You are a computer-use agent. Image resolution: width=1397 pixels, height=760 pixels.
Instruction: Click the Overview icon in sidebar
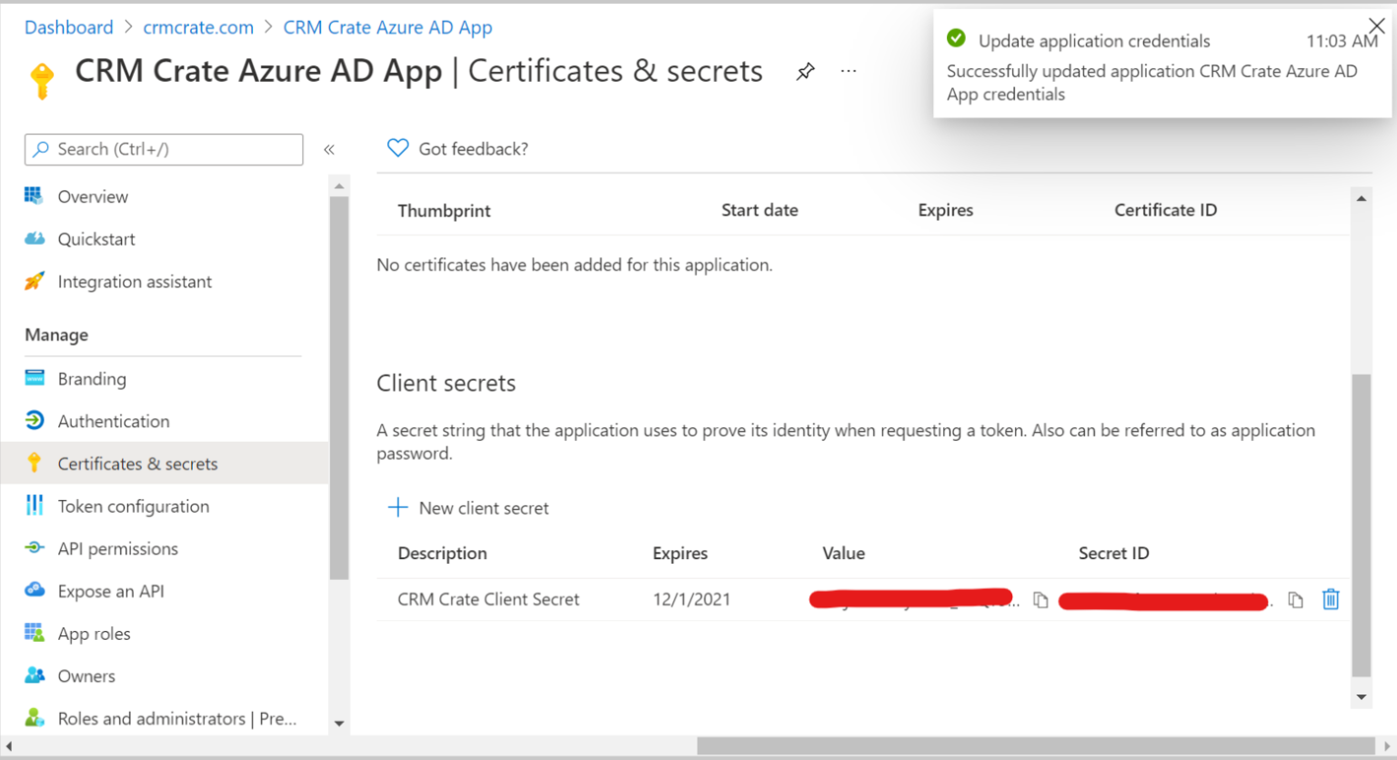coord(35,195)
